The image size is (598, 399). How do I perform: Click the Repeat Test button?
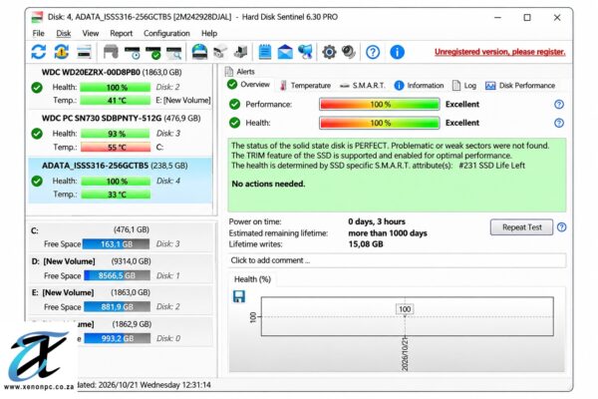click(x=521, y=227)
